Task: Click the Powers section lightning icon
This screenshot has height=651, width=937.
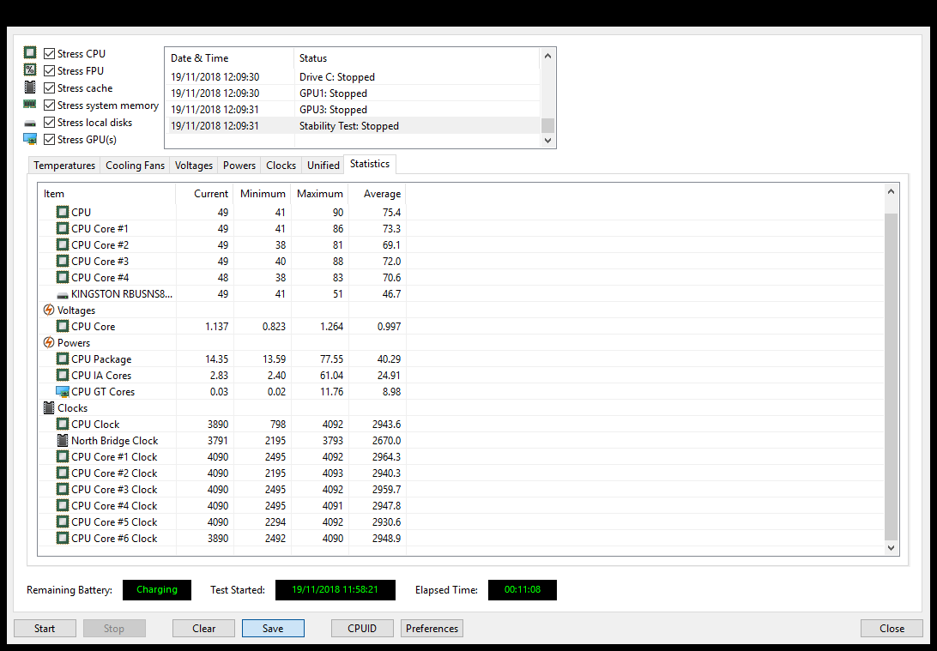Action: pos(49,343)
